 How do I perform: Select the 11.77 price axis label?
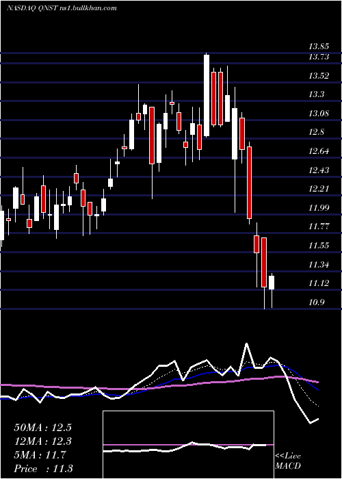point(319,226)
